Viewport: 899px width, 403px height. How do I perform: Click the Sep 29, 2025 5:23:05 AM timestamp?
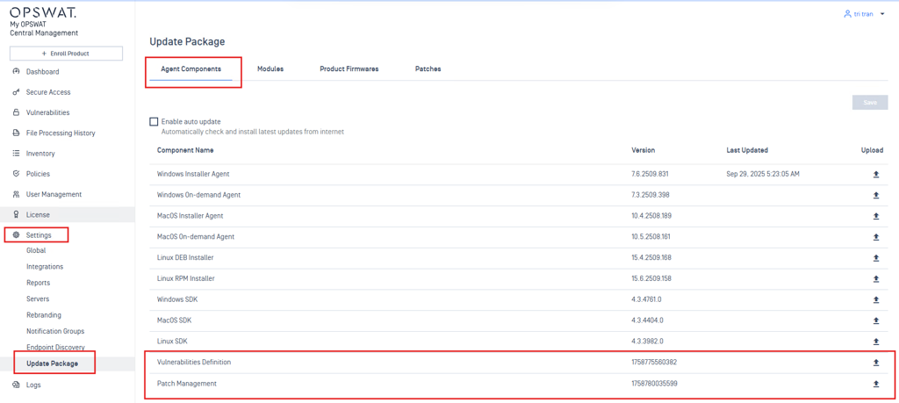click(763, 174)
